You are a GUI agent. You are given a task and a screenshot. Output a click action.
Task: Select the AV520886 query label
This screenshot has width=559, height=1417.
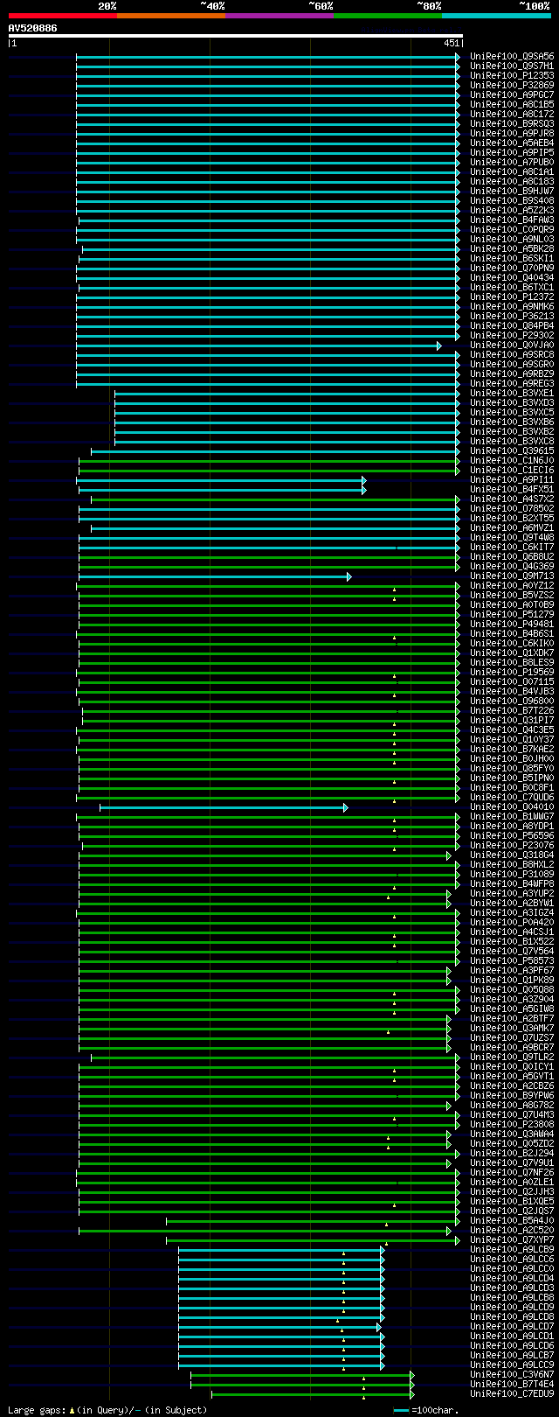[x=33, y=28]
